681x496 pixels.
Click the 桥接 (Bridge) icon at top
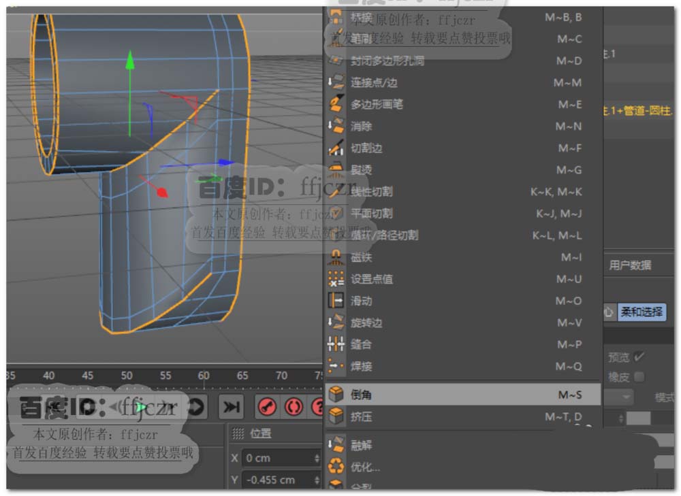point(336,16)
